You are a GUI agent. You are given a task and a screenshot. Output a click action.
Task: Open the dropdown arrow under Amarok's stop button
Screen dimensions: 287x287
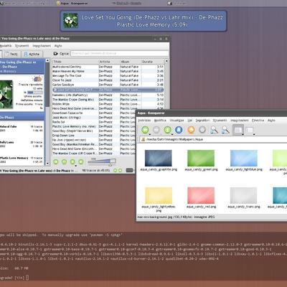point(76,166)
